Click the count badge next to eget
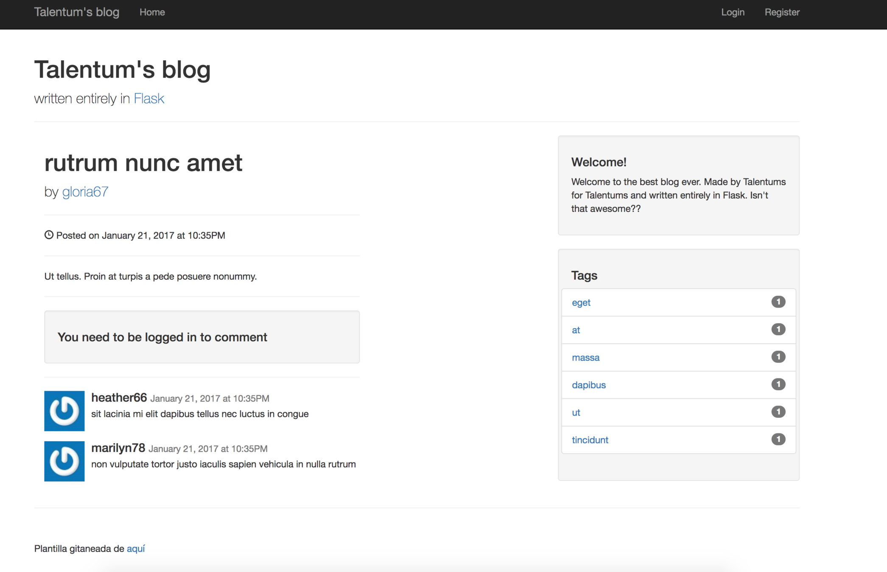 778,302
